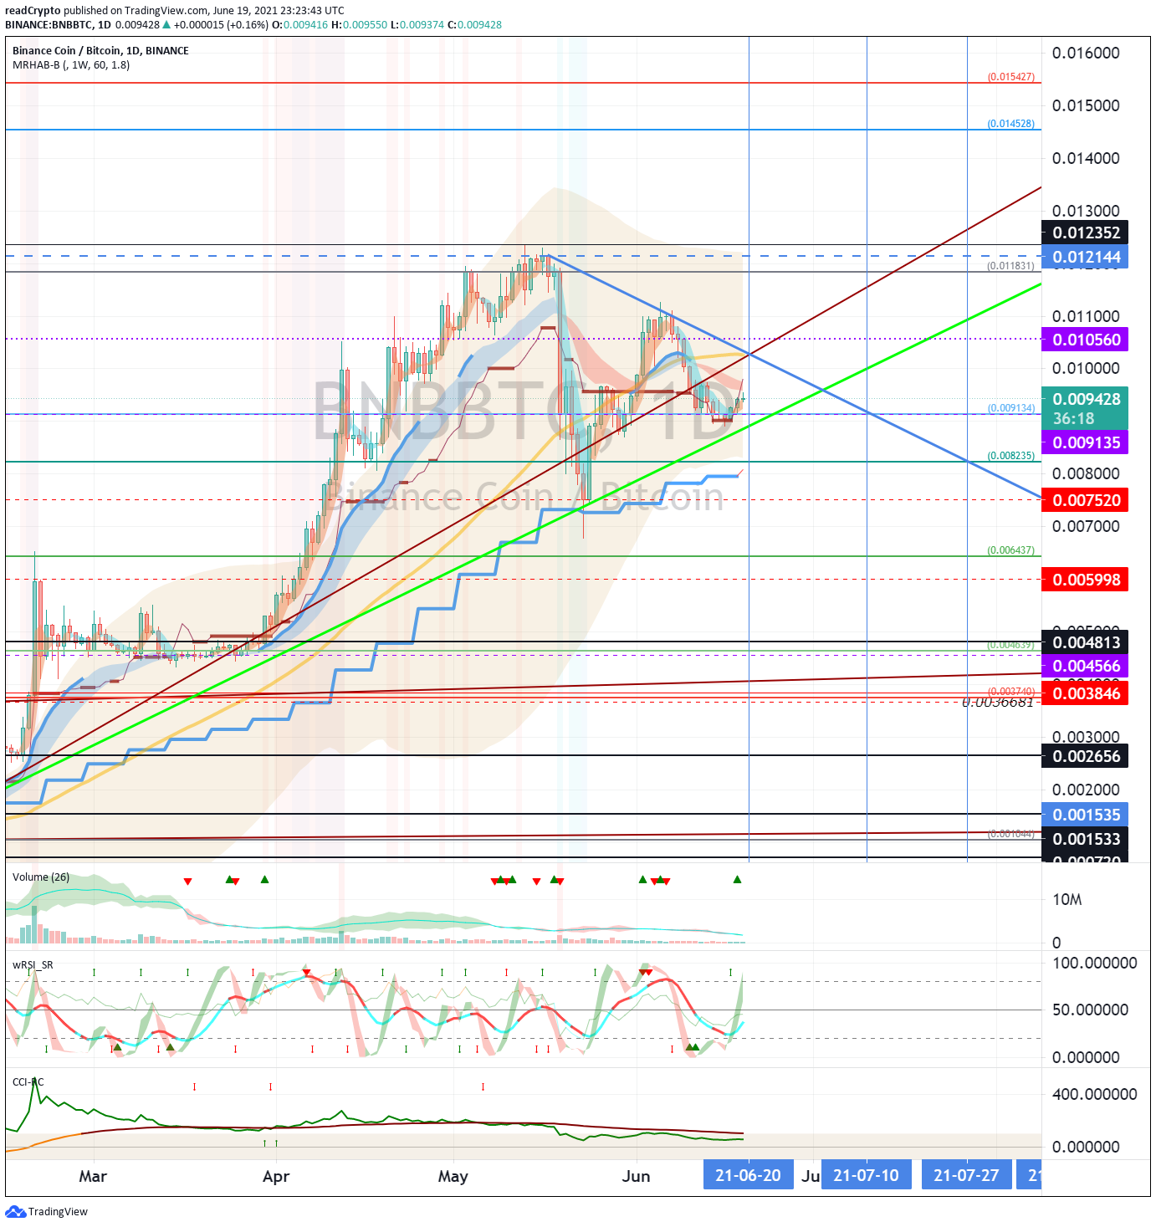Click the May label on time axis
1156x1227 pixels.
(x=453, y=1176)
